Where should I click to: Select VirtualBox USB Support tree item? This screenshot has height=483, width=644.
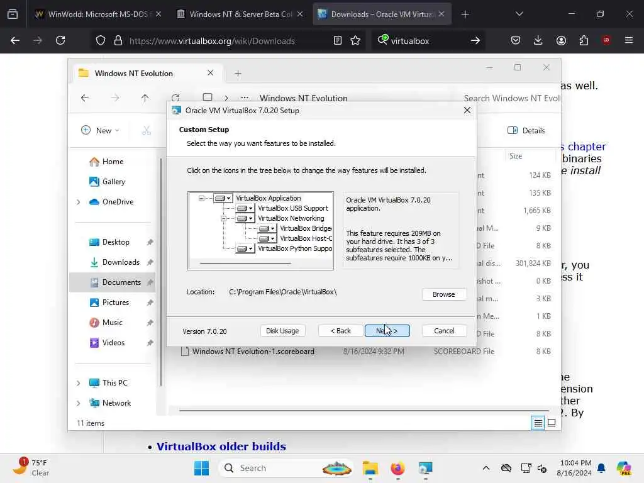click(293, 209)
